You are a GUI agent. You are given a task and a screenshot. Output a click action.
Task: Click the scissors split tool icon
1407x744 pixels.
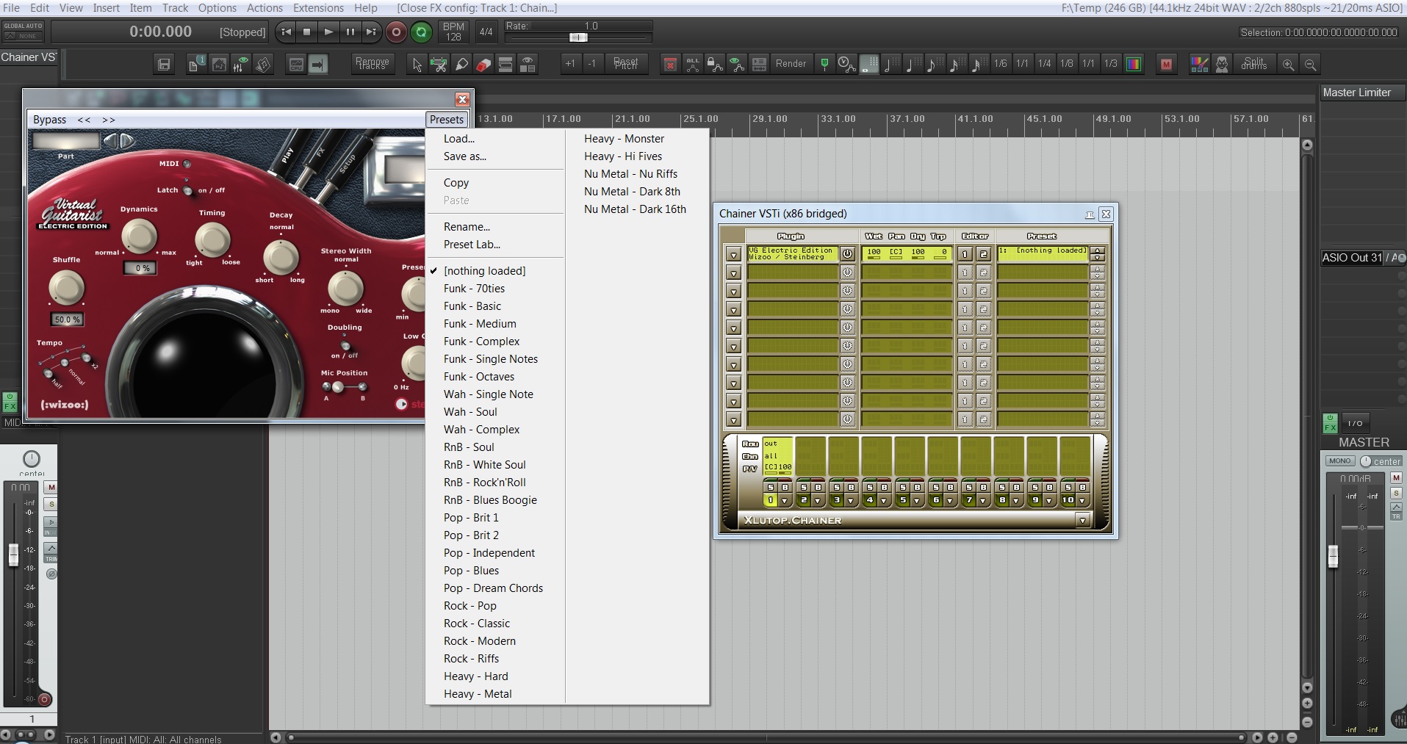coord(439,65)
